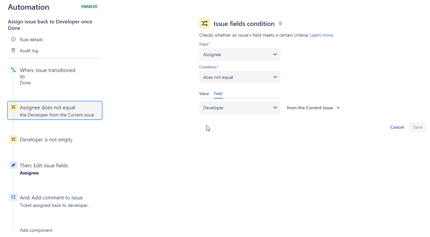Screen dimensions: 430x237
Task: Click the Audit log document icon
Action: pyautogui.click(x=13, y=51)
